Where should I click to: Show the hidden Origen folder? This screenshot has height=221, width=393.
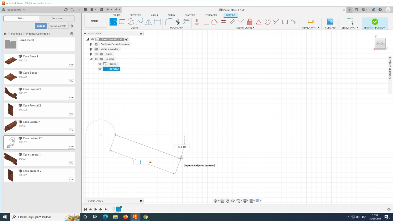(96, 54)
